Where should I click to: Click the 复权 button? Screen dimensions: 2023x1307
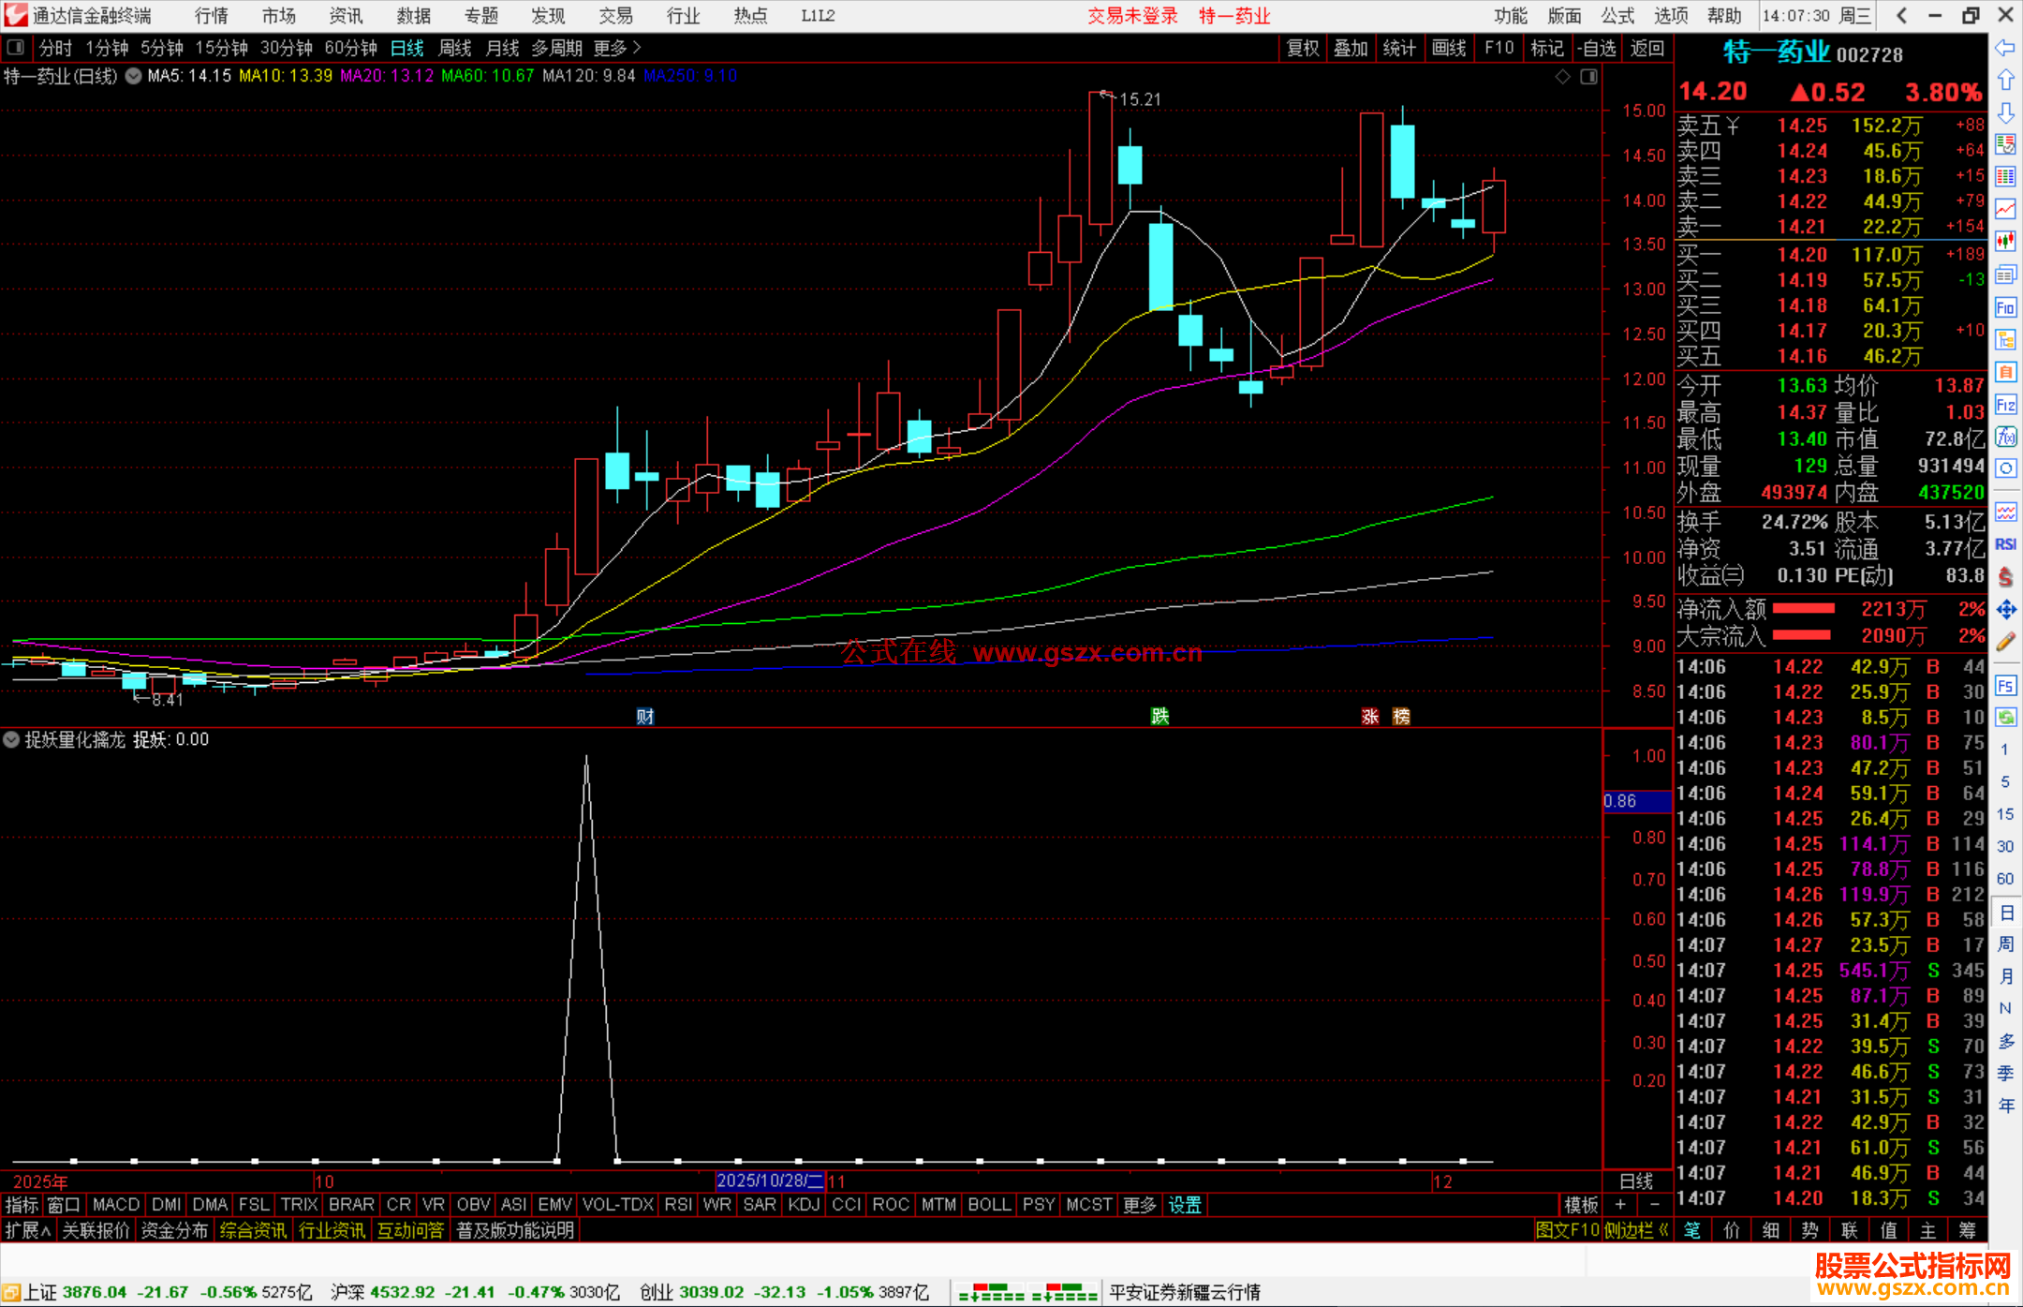[x=1302, y=48]
